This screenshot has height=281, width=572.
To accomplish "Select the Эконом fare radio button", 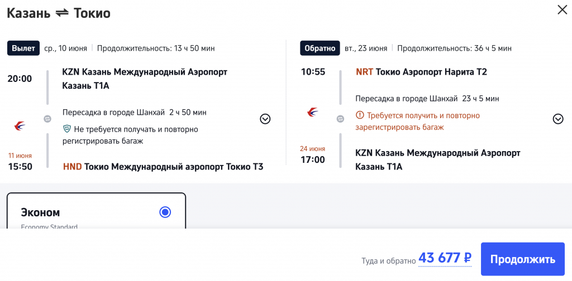I will coord(165,212).
